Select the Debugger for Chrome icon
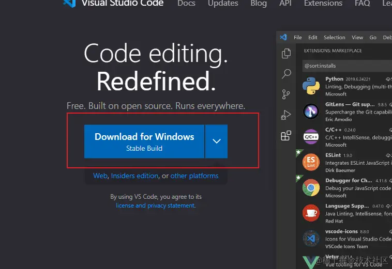Viewport: 392px width, 269px height. (311, 187)
